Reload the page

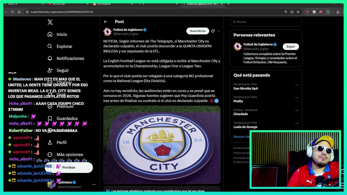point(12,12)
